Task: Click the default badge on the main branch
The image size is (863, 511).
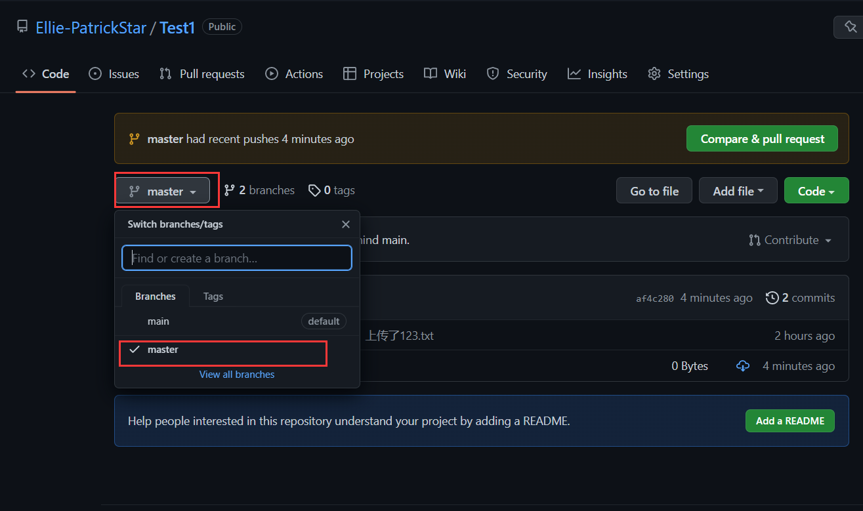Action: [x=324, y=321]
